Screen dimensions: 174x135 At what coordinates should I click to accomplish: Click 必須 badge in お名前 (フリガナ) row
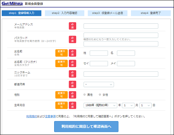[72, 63]
